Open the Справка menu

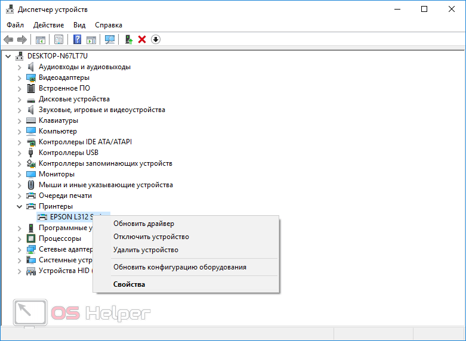109,25
